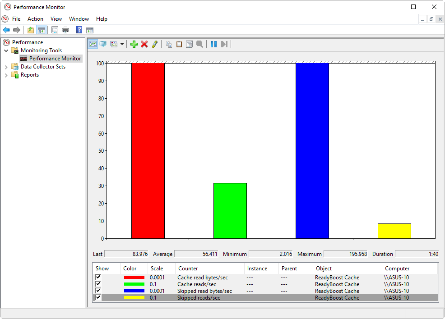Click the Back arrow in the toolbar
Screen dimensions: 445x319
(6, 30)
